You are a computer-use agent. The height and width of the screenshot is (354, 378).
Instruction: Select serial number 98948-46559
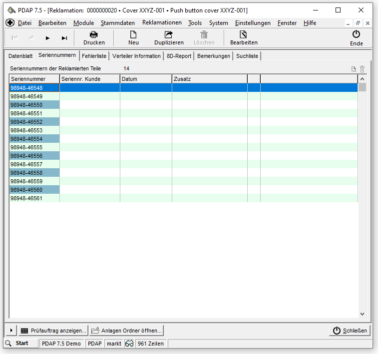[x=34, y=181]
